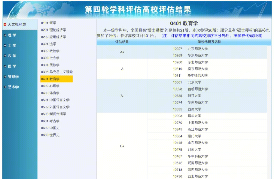Open discipline 0305 马克思主义理论

(57, 72)
